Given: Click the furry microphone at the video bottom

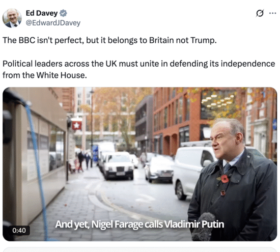Looking at the screenshot, I should tap(203, 227).
